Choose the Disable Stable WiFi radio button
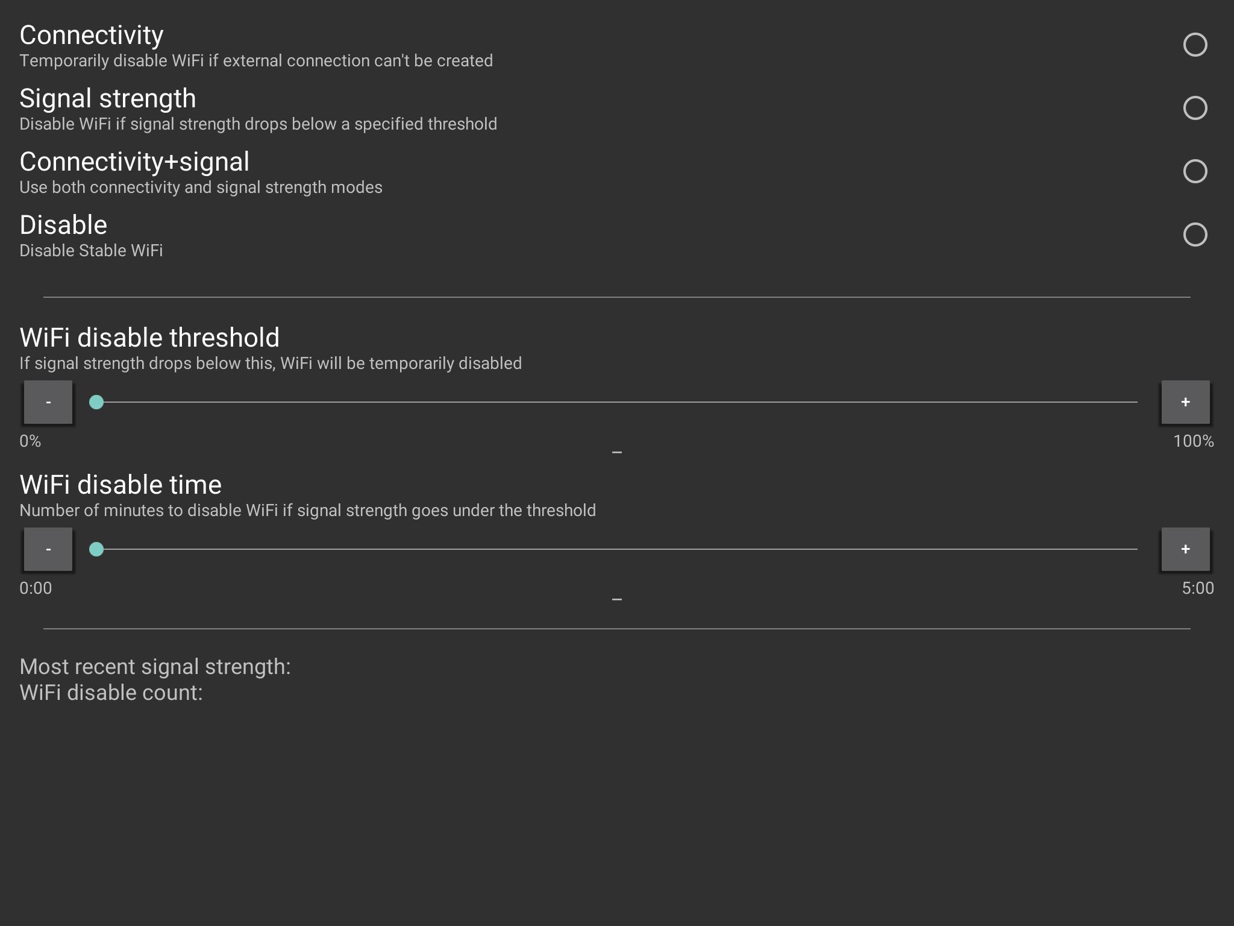 (1195, 235)
